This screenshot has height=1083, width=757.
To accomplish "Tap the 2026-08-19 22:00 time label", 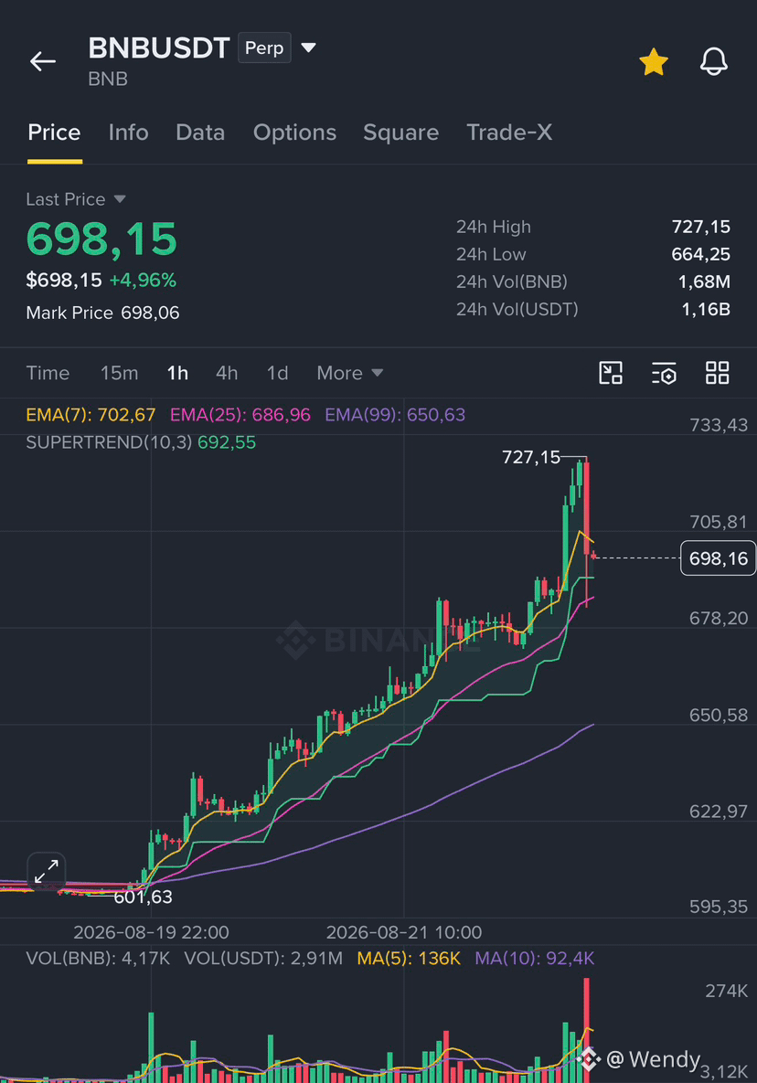I will click(151, 932).
